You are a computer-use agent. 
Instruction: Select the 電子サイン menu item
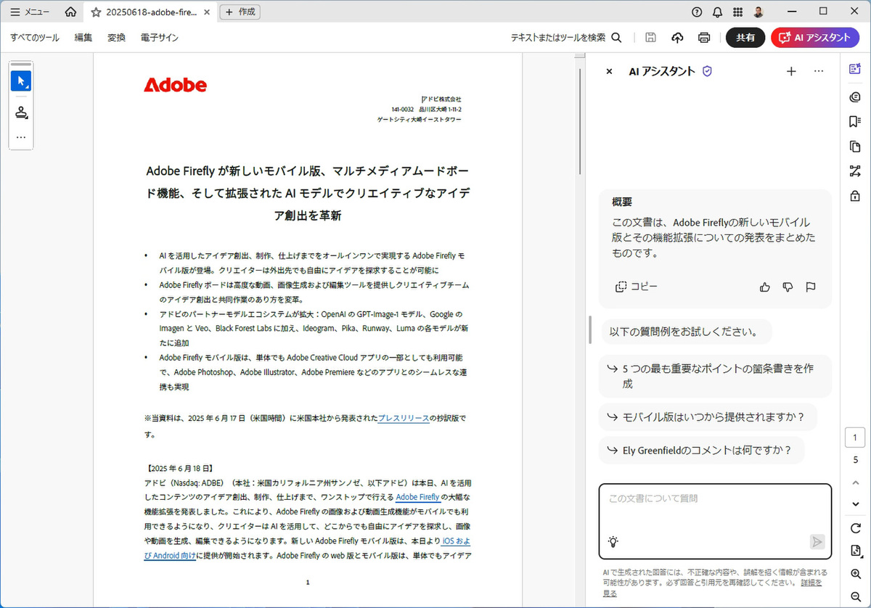(160, 38)
